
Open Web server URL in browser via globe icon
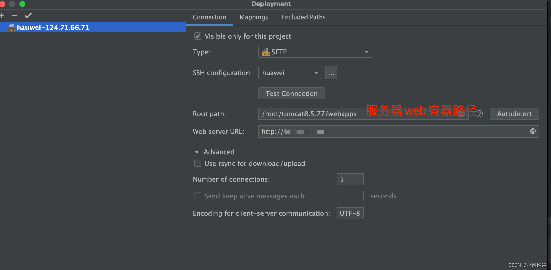[x=533, y=131]
